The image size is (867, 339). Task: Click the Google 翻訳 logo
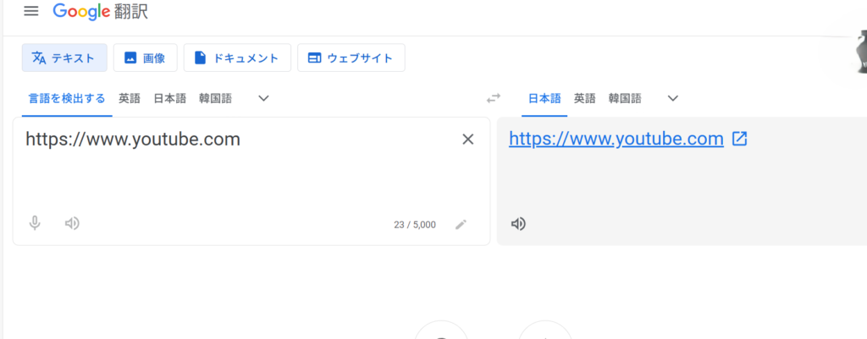101,12
